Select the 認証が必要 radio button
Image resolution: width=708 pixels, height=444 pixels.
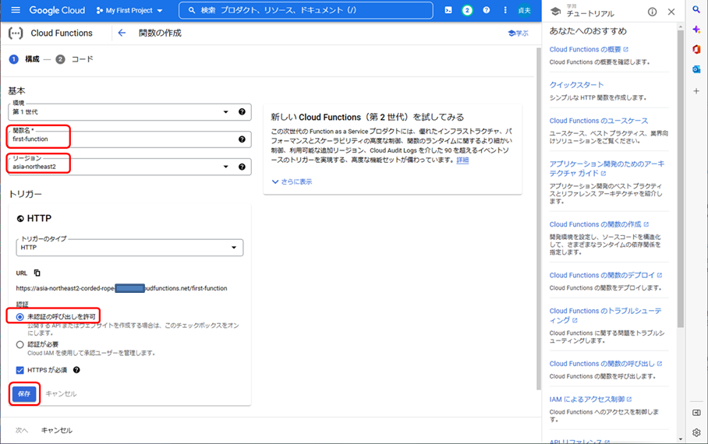click(x=20, y=344)
